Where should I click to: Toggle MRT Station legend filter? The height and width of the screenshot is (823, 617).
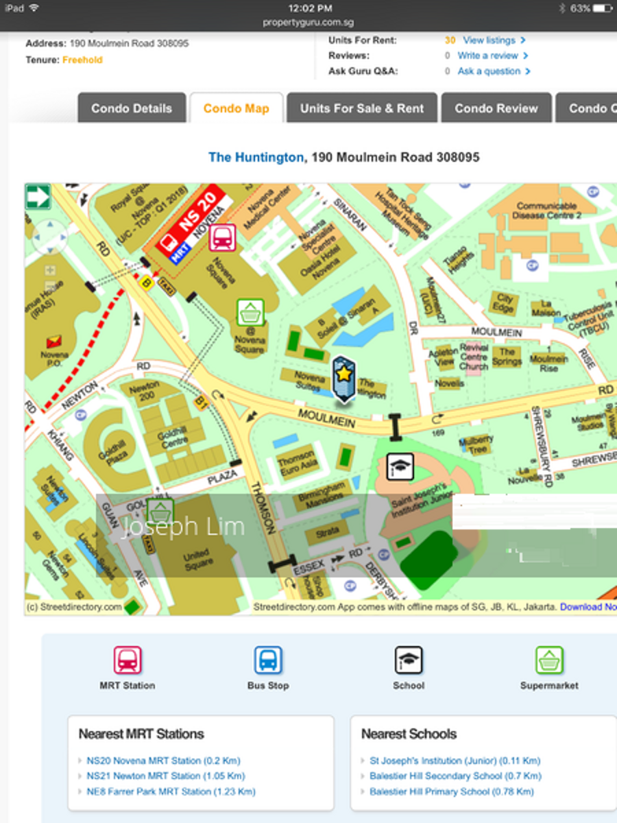pyautogui.click(x=128, y=660)
